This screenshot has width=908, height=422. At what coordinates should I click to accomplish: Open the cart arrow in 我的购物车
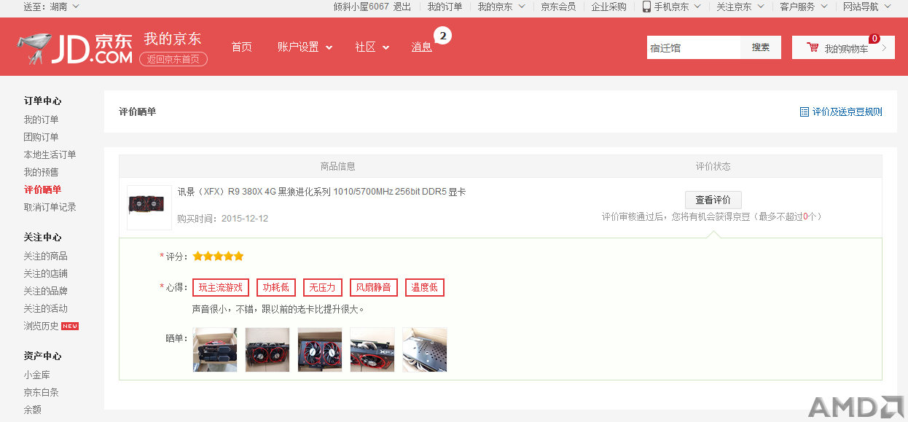tap(884, 48)
